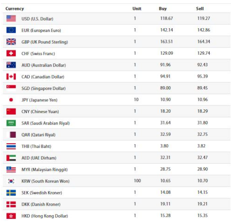Click the GBP sell rate 164.34
The image size is (231, 223).
(x=204, y=41)
